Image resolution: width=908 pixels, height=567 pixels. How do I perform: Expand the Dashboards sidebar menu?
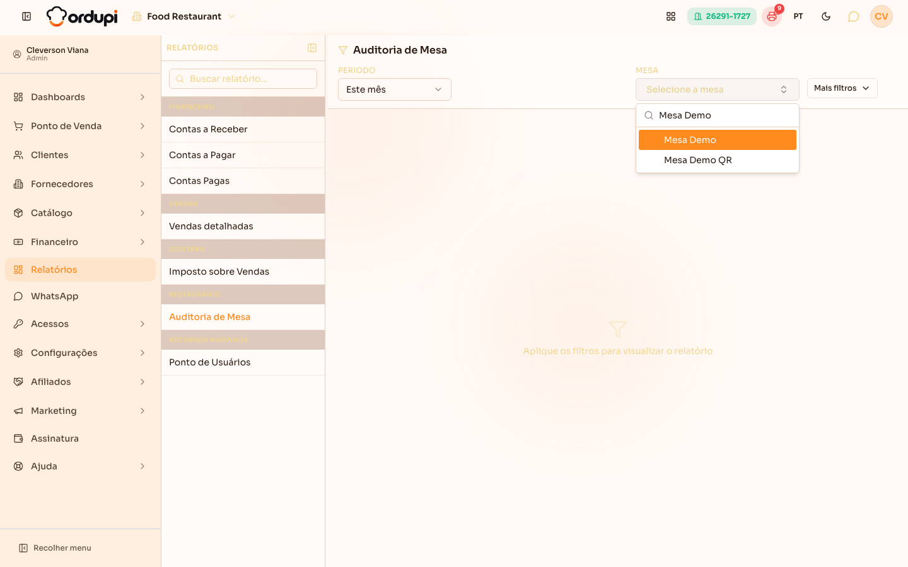[x=80, y=97]
